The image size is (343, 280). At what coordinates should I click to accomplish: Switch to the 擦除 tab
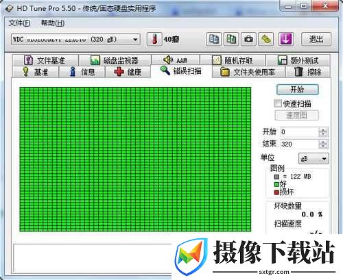click(308, 72)
